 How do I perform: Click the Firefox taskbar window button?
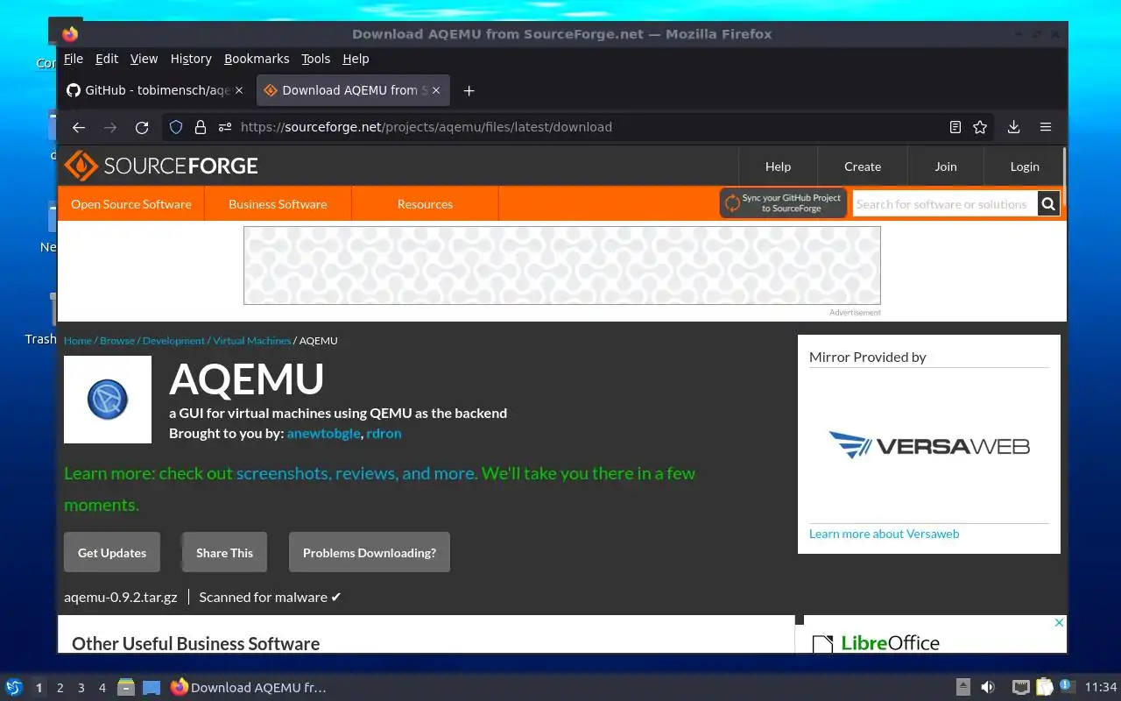tap(249, 687)
